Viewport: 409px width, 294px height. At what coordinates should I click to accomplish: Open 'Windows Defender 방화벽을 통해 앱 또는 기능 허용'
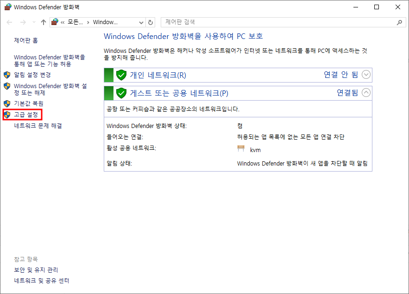pyautogui.click(x=50, y=61)
